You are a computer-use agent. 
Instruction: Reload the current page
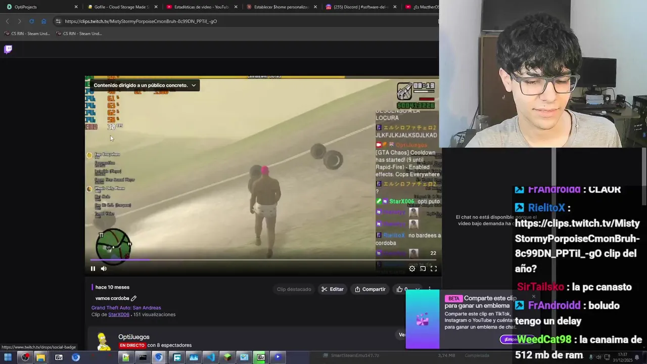(31, 21)
